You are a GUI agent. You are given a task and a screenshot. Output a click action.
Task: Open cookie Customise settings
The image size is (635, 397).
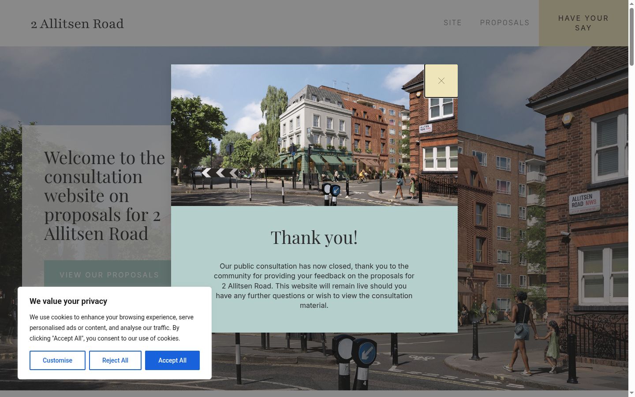tap(57, 360)
